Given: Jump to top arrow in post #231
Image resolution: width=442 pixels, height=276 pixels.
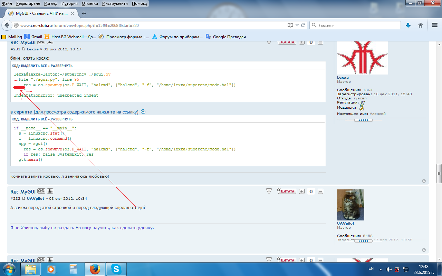Looking at the screenshot, I should click(424, 181).
